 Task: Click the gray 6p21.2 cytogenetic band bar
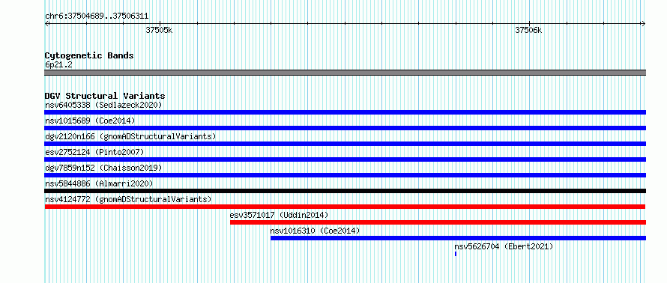(x=345, y=73)
